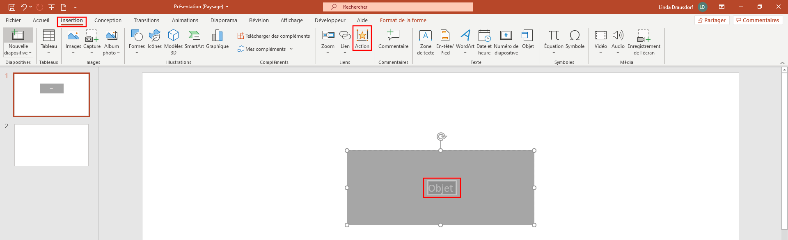The height and width of the screenshot is (240, 788).
Task: Expand the undo history dropdown arrow
Action: pyautogui.click(x=31, y=7)
